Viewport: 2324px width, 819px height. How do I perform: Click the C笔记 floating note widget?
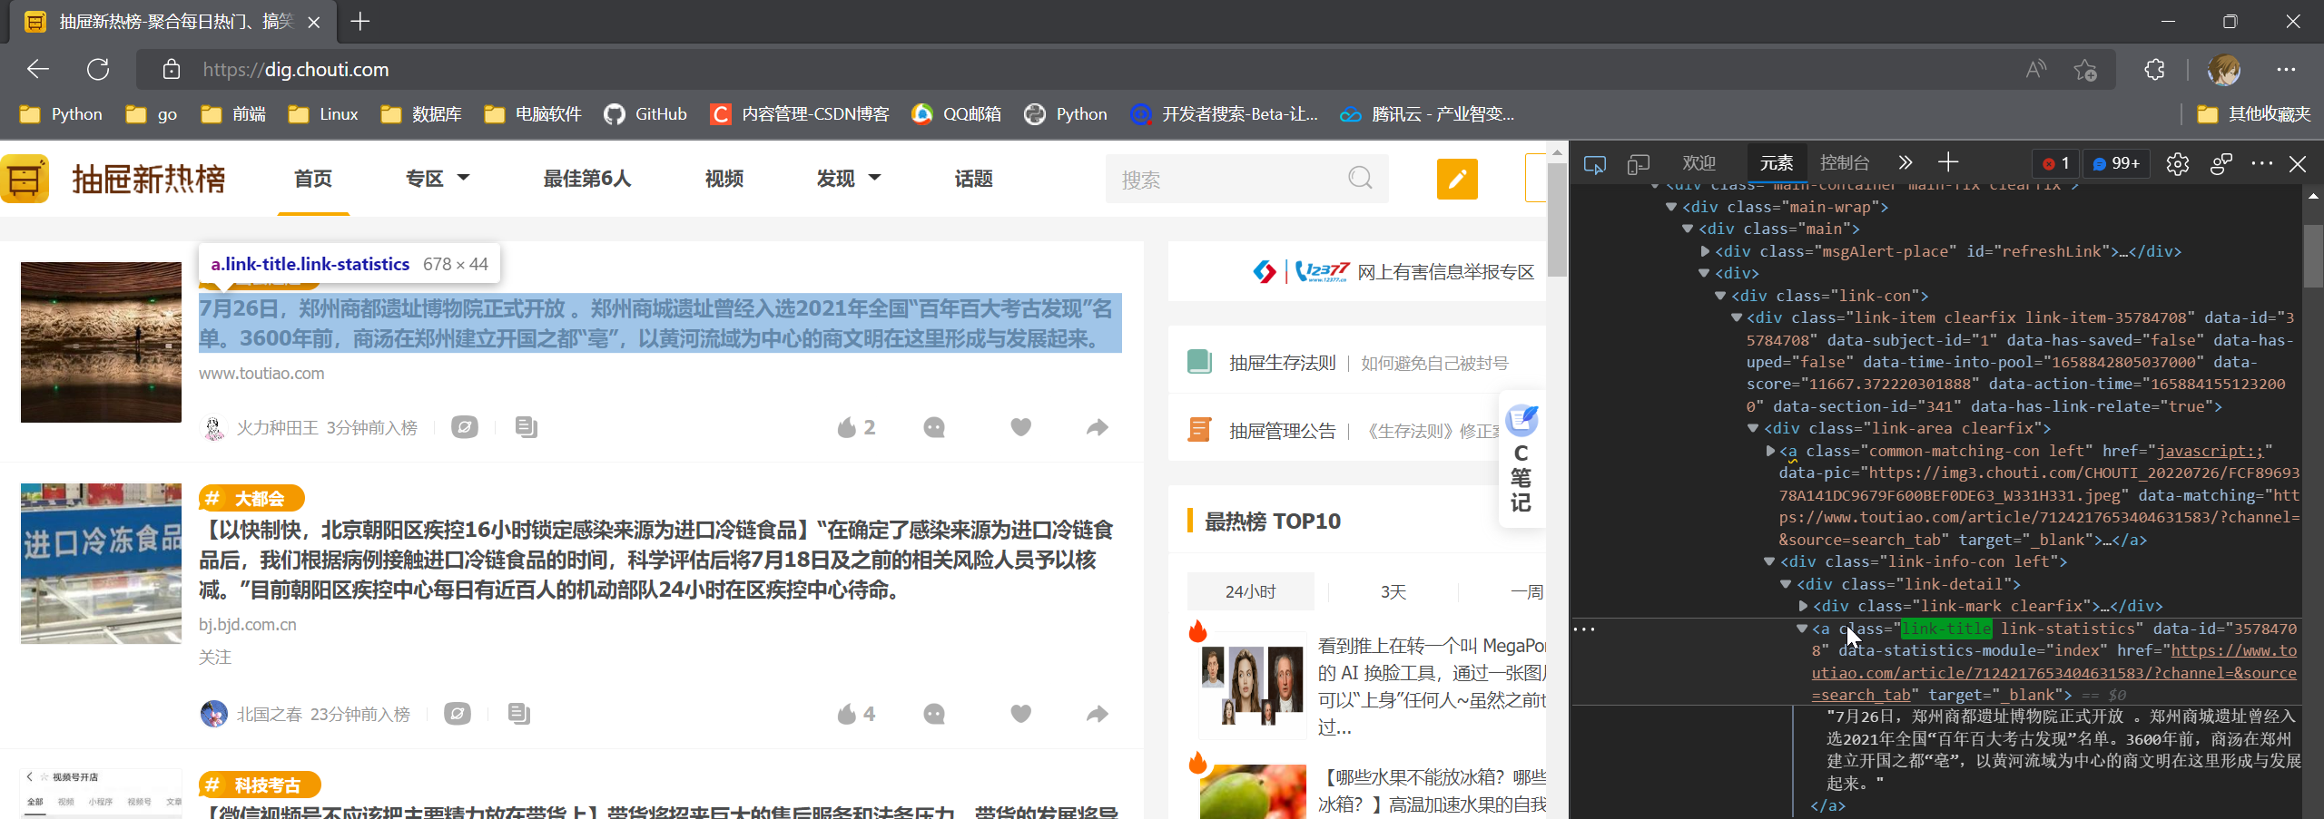click(1521, 460)
